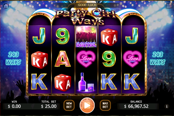Click the Scatter symbol on middle reel
Screen dimensions: 174x116
point(86,37)
